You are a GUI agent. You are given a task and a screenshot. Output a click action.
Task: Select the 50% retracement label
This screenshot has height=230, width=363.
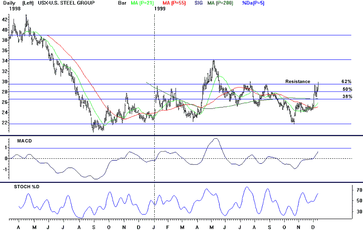[347, 89]
